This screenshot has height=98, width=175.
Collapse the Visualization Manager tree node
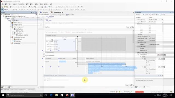[10, 37]
